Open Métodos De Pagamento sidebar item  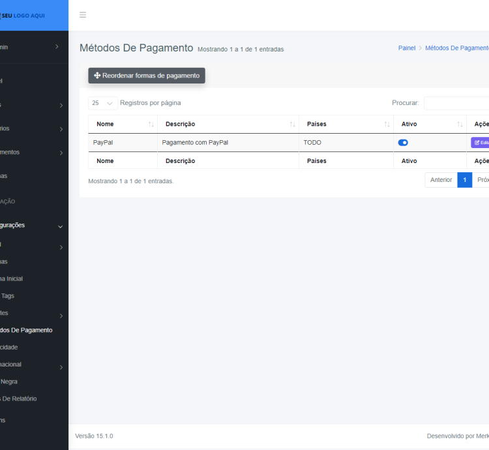26,330
